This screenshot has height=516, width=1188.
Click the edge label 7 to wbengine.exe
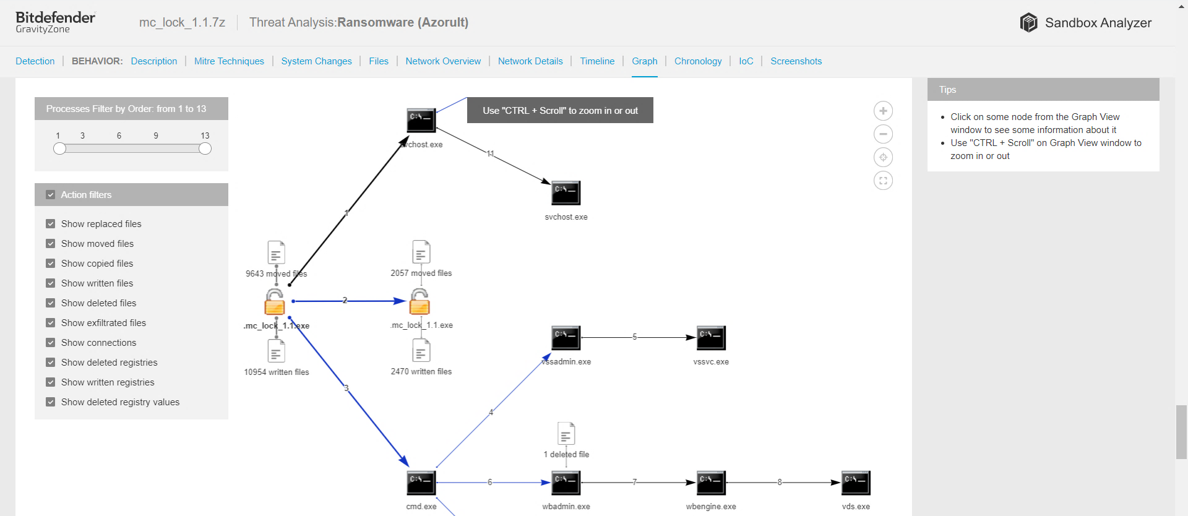tap(634, 481)
